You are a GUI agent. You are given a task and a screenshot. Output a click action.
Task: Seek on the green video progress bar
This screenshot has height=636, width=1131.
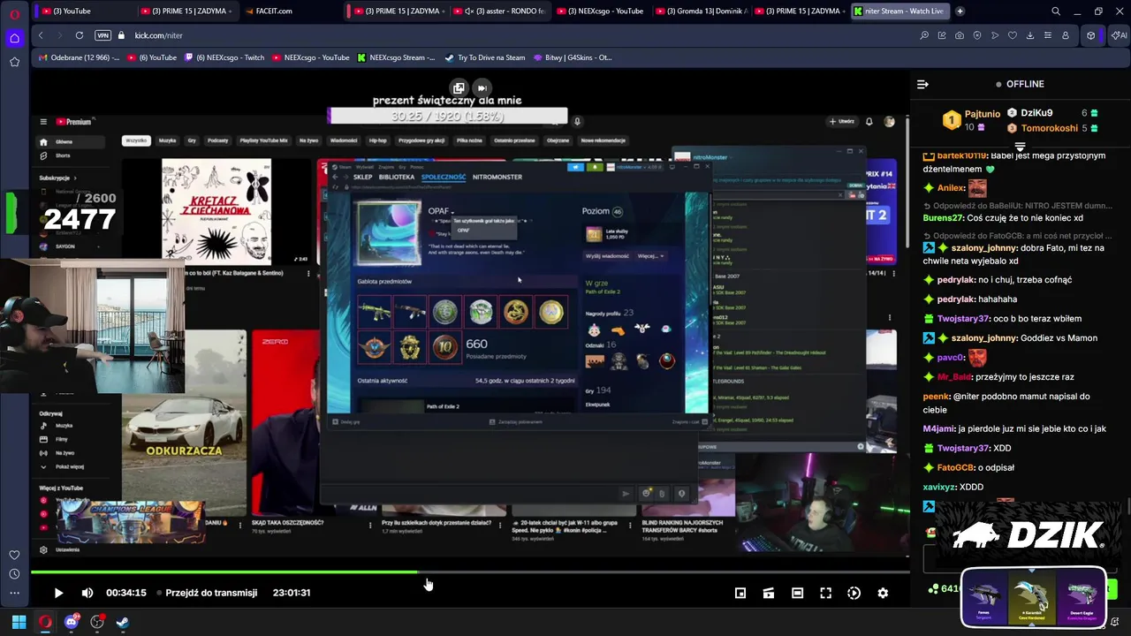[470, 572]
